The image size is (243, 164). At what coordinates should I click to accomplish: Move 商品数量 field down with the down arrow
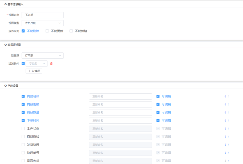coord(225,112)
